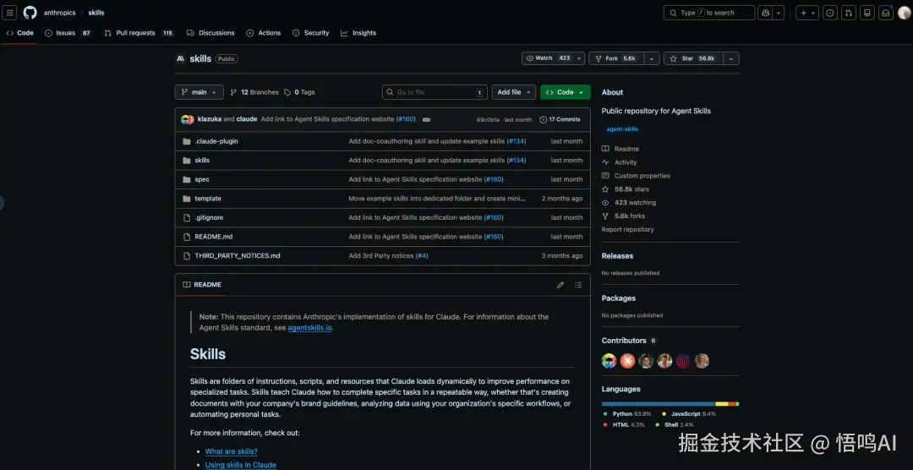Expand commit message ellipsis button
This screenshot has width=913, height=470.
(426, 119)
